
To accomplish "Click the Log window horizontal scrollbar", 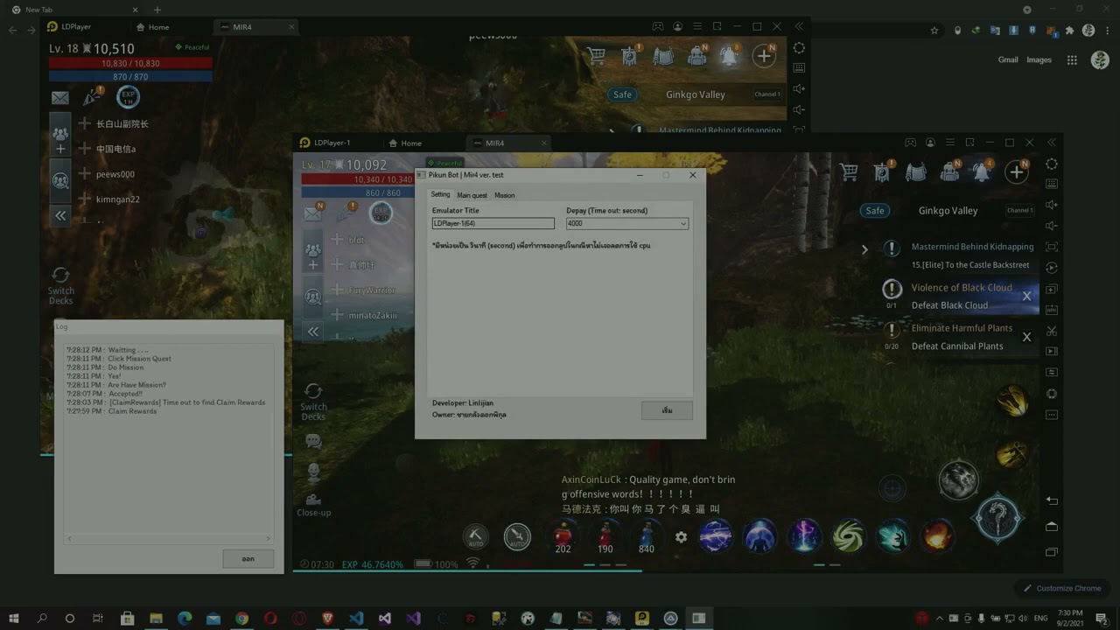I will pos(169,539).
